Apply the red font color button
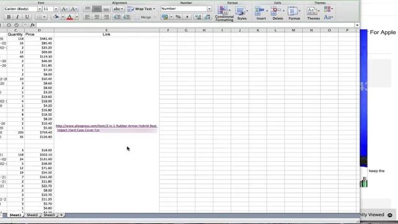The height and width of the screenshot is (224, 398). (x=70, y=17)
